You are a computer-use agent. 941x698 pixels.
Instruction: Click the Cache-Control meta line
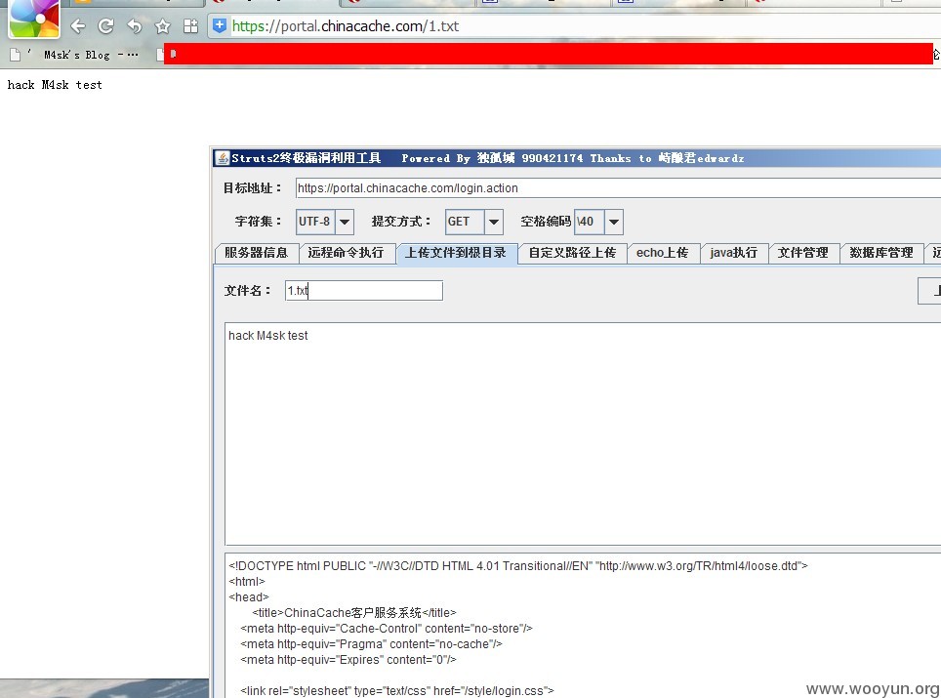tap(387, 629)
